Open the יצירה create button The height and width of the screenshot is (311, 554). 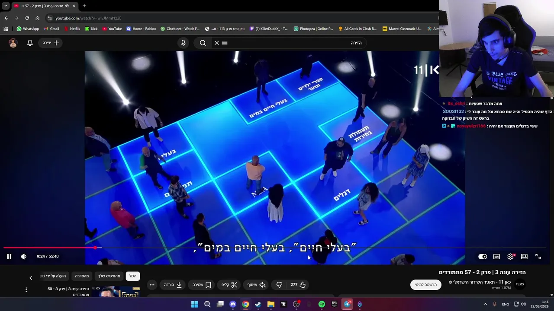click(51, 43)
